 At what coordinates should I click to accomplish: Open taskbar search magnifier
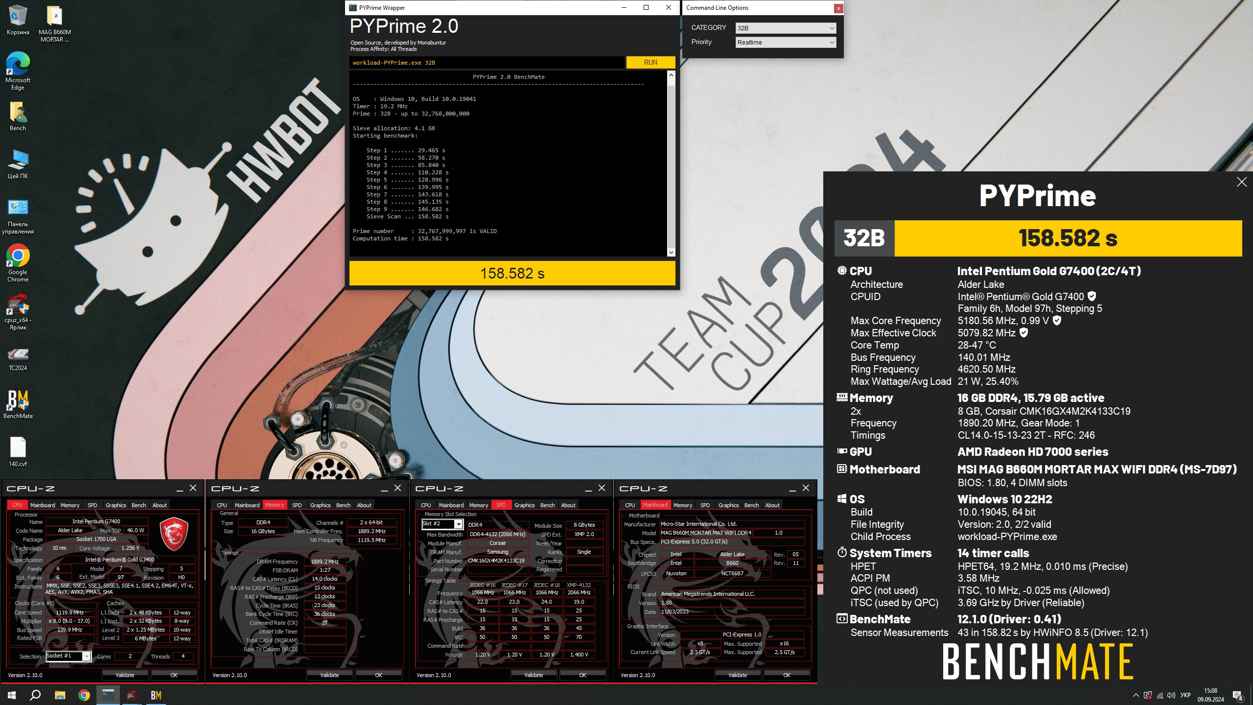pyautogui.click(x=35, y=695)
